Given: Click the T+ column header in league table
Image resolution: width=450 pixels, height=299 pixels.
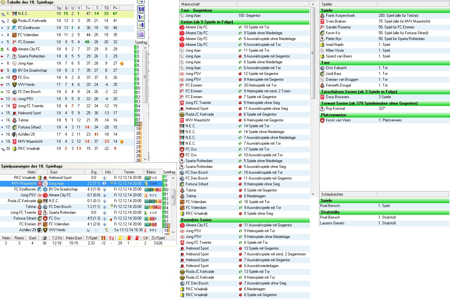Looking at the screenshot, I should tap(88, 8).
